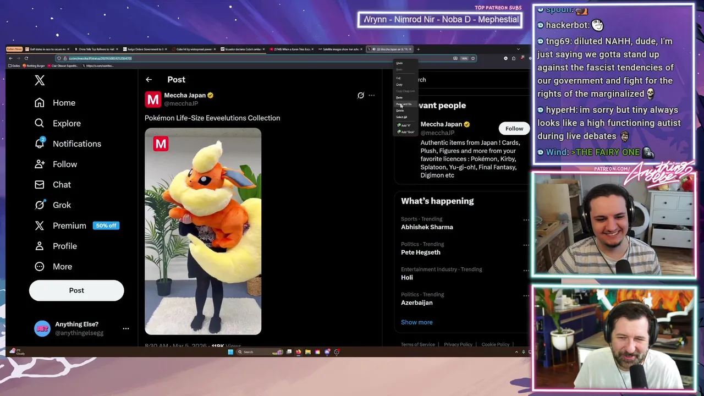Switch to the Judge Orders Government tab
This screenshot has height=396, width=704.
tap(144, 49)
